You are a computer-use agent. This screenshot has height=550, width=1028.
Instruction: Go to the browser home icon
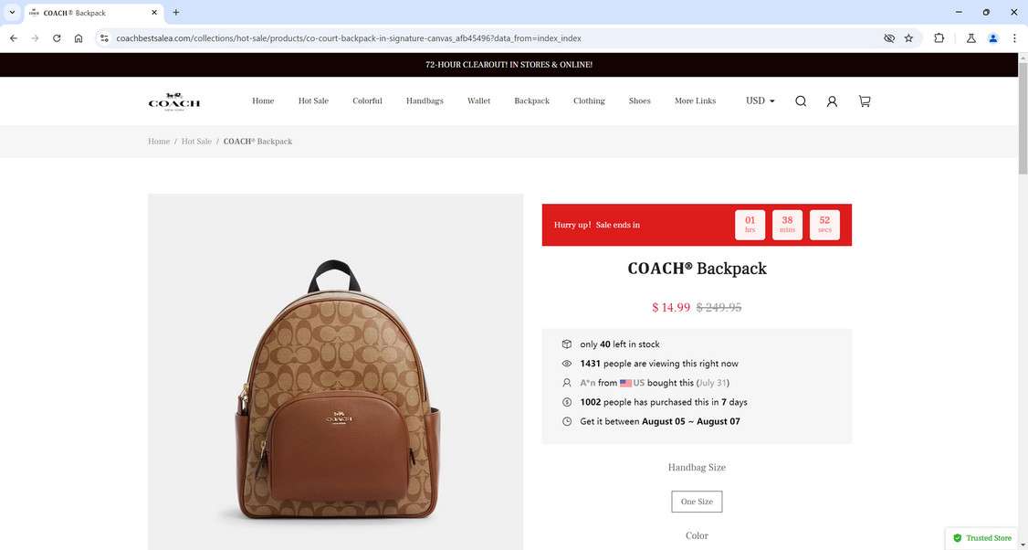[78, 38]
